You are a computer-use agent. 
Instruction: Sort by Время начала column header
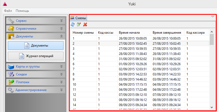coord(134,33)
